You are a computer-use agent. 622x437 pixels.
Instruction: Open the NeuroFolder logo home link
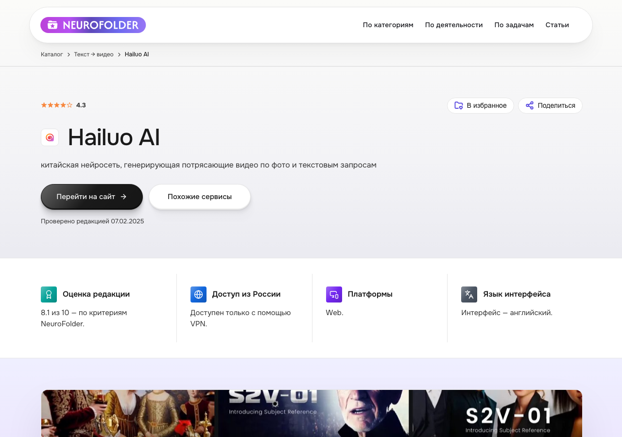pos(93,25)
